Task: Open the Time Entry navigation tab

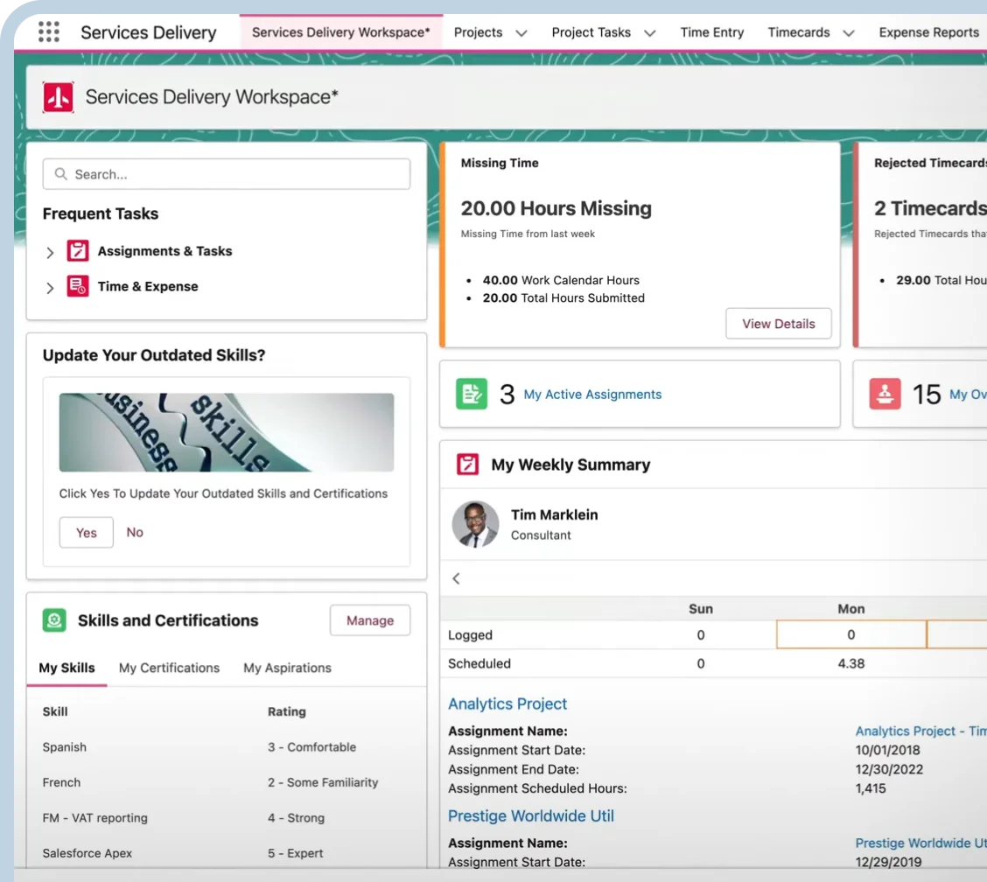Action: click(x=711, y=32)
